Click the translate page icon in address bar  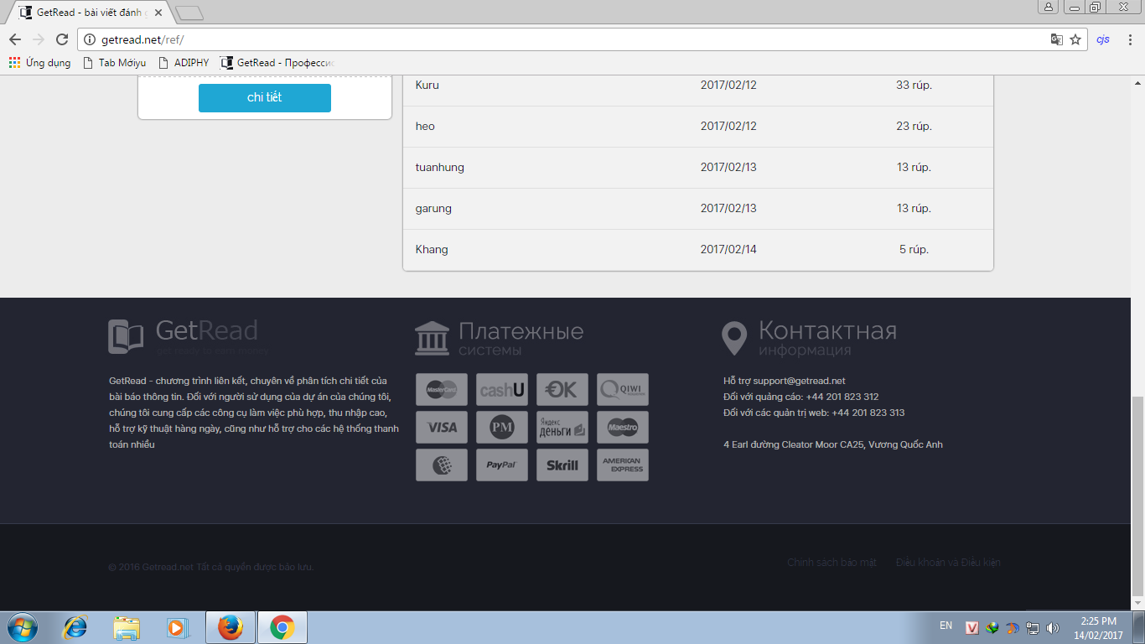click(1057, 39)
